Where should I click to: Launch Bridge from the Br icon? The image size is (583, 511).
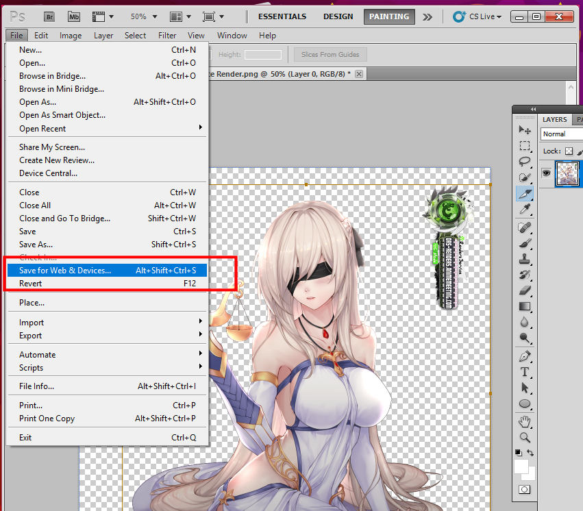point(50,16)
